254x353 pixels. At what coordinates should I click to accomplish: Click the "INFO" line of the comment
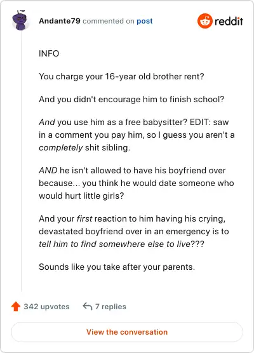(49, 53)
